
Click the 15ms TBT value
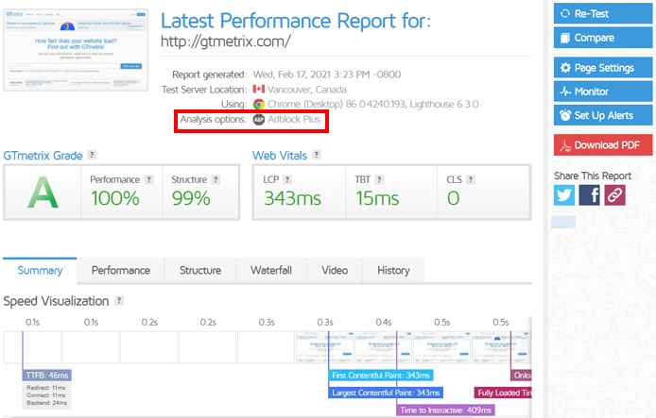point(377,198)
